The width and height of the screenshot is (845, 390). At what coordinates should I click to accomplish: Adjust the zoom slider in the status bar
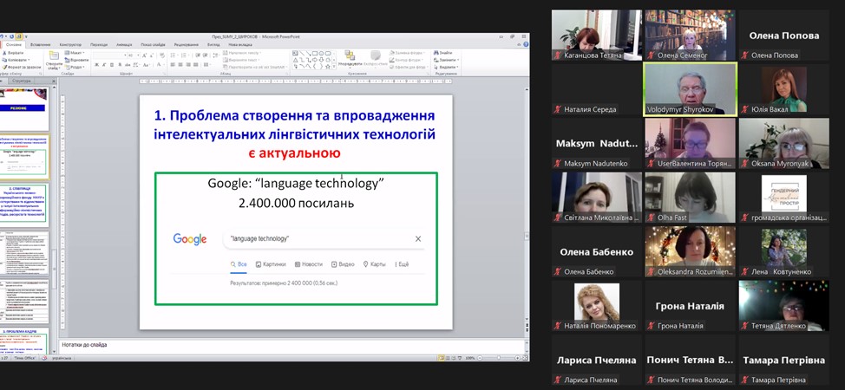[x=501, y=357]
